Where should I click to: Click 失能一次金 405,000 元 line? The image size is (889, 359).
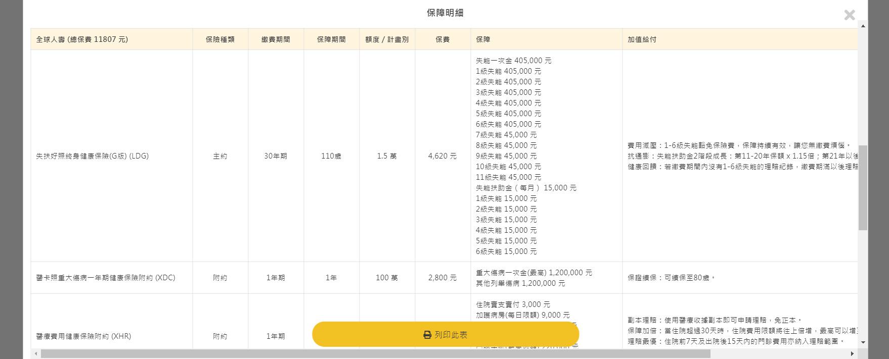point(514,61)
